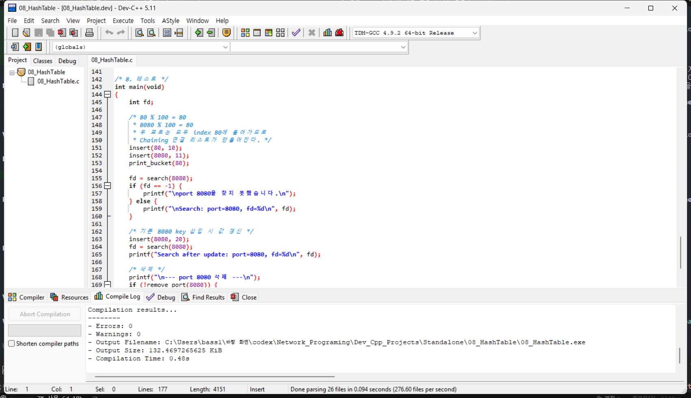Switch to the side panel Debug tab
Screen dimensions: 691x398
(x=67, y=61)
